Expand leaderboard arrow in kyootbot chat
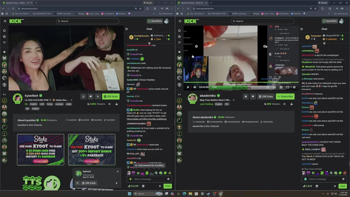 click(149, 43)
